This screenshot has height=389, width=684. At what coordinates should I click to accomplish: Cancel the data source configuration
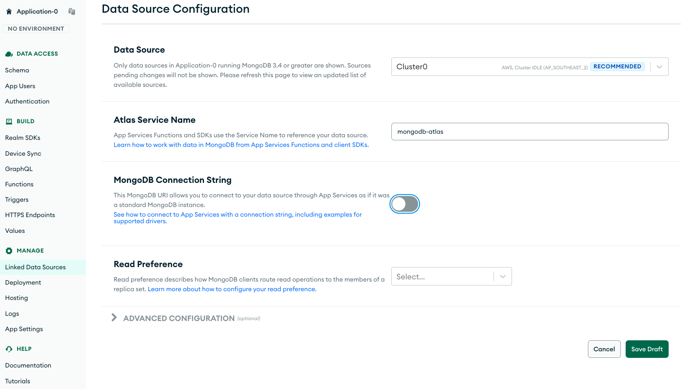[604, 349]
